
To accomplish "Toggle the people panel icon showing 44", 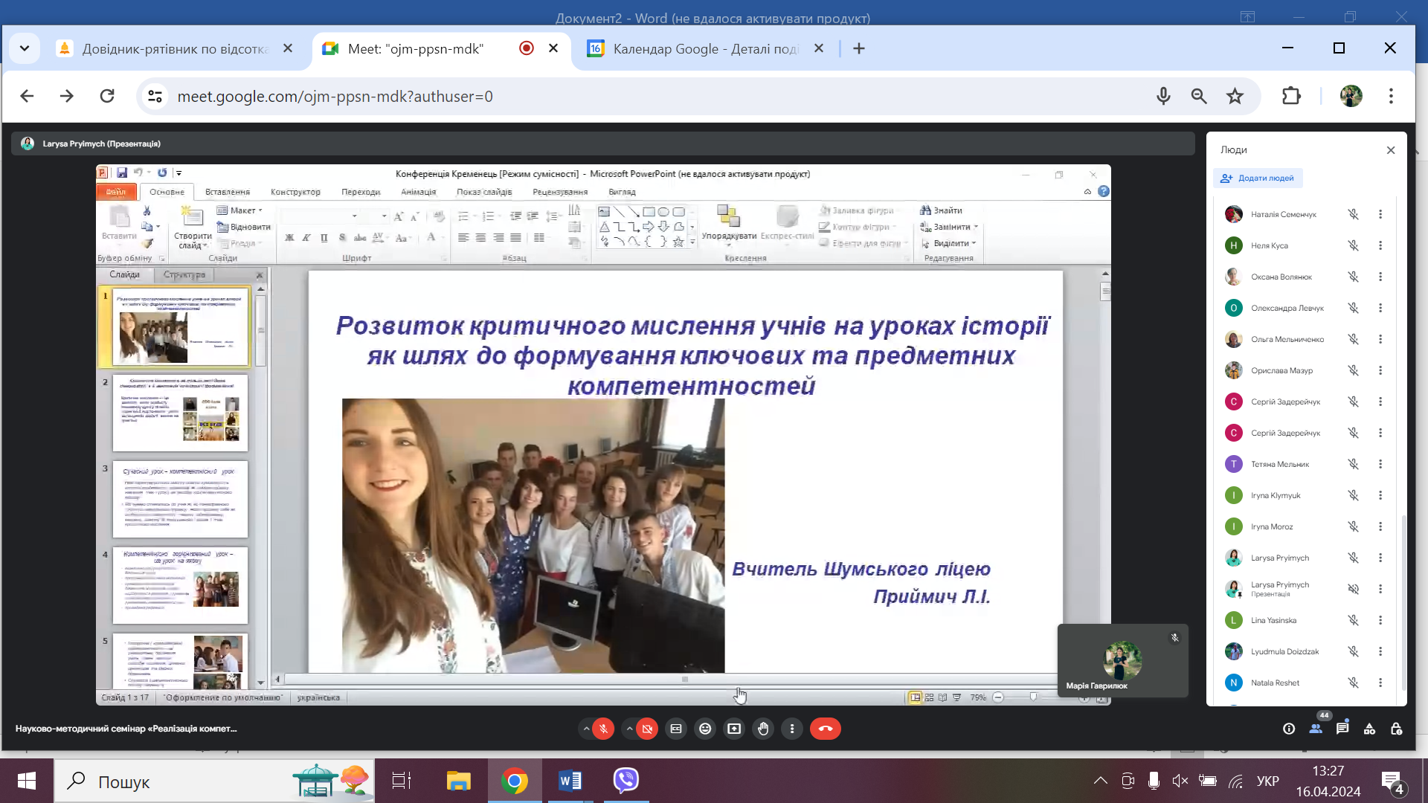I will [1316, 729].
